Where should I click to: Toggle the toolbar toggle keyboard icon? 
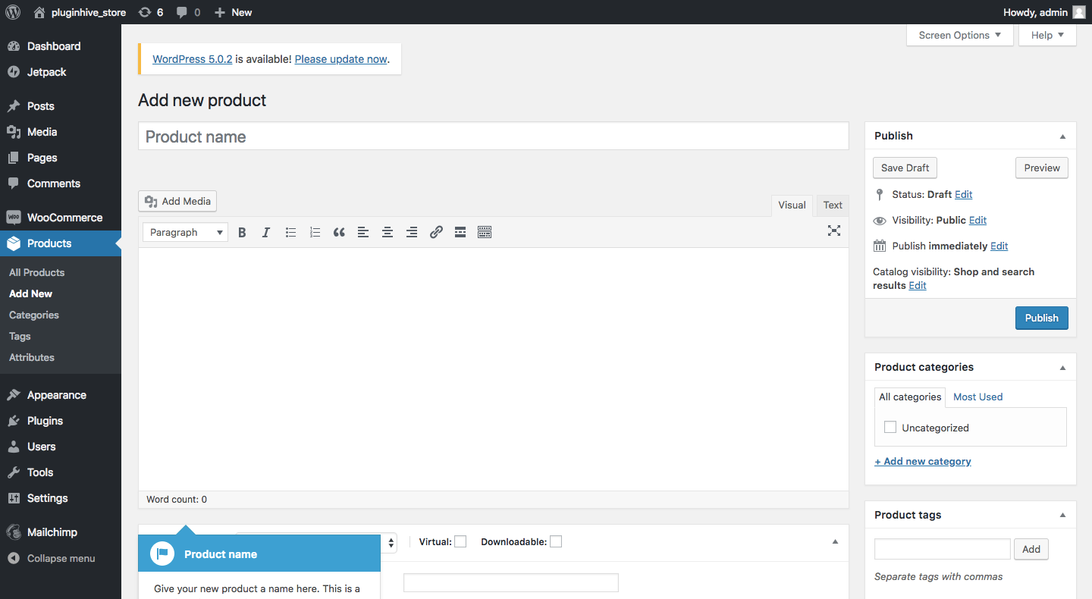[x=485, y=232]
